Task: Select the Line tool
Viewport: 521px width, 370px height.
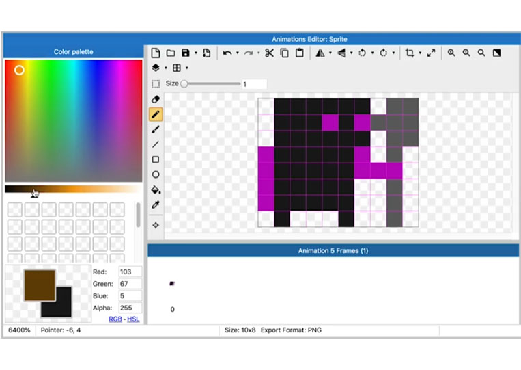Action: click(156, 144)
